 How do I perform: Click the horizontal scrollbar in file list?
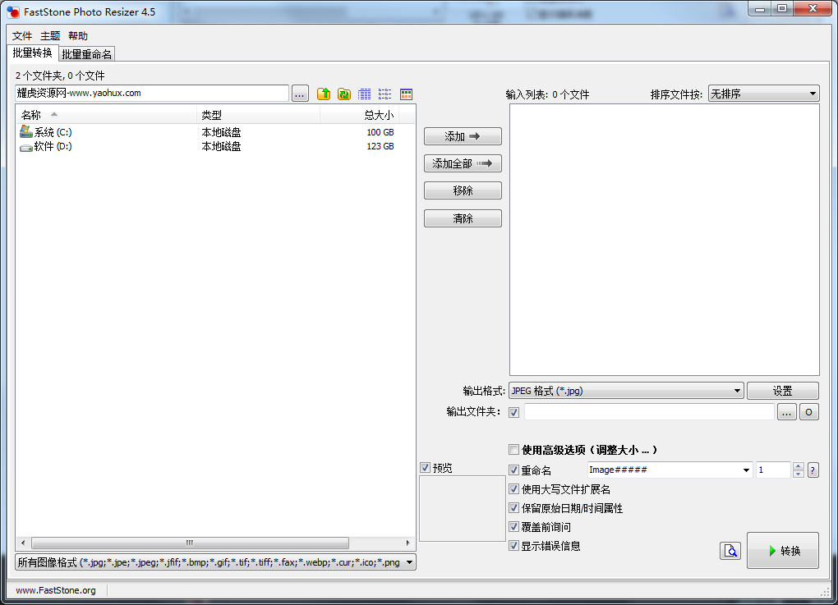pyautogui.click(x=189, y=543)
